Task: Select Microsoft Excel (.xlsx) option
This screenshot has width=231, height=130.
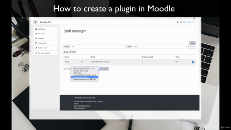Action: point(84,71)
